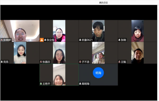Select 张晓娇's video tile

(20, 31)
